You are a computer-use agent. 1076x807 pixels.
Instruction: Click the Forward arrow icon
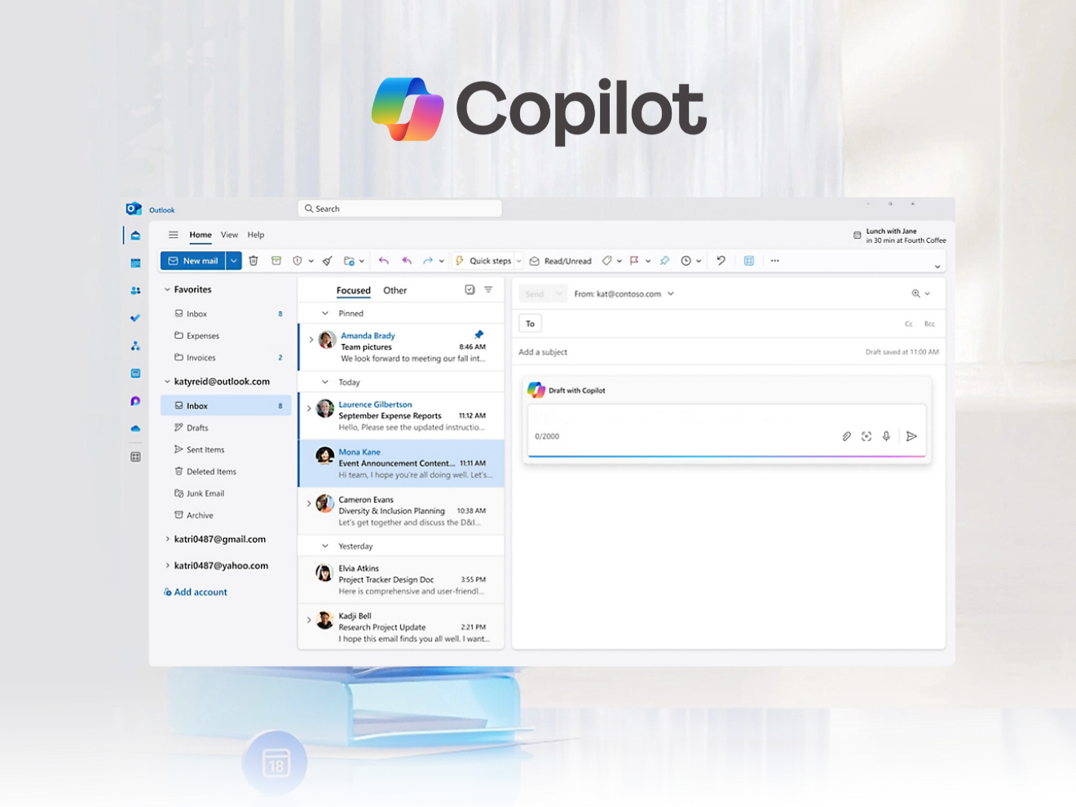pos(428,261)
